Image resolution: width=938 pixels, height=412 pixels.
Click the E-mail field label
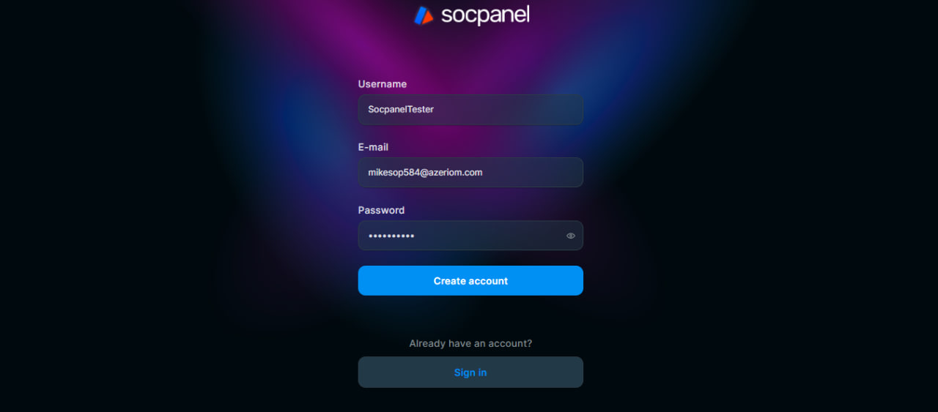tap(373, 147)
